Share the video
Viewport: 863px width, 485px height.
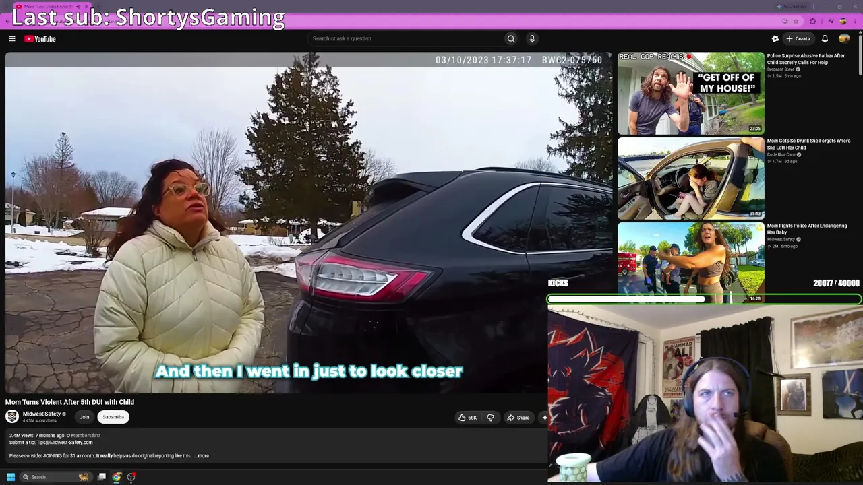click(x=518, y=418)
